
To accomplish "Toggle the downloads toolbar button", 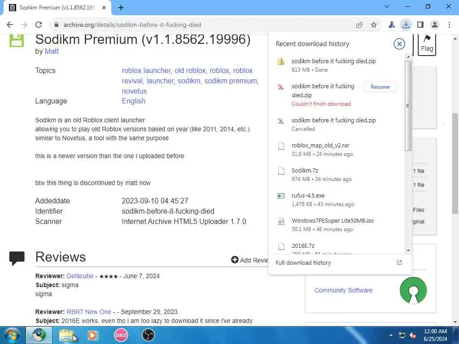I will (406, 25).
